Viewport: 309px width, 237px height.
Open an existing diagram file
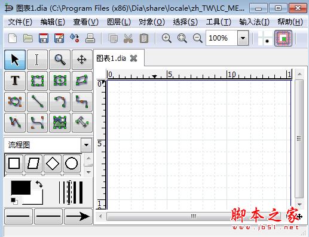(28, 38)
